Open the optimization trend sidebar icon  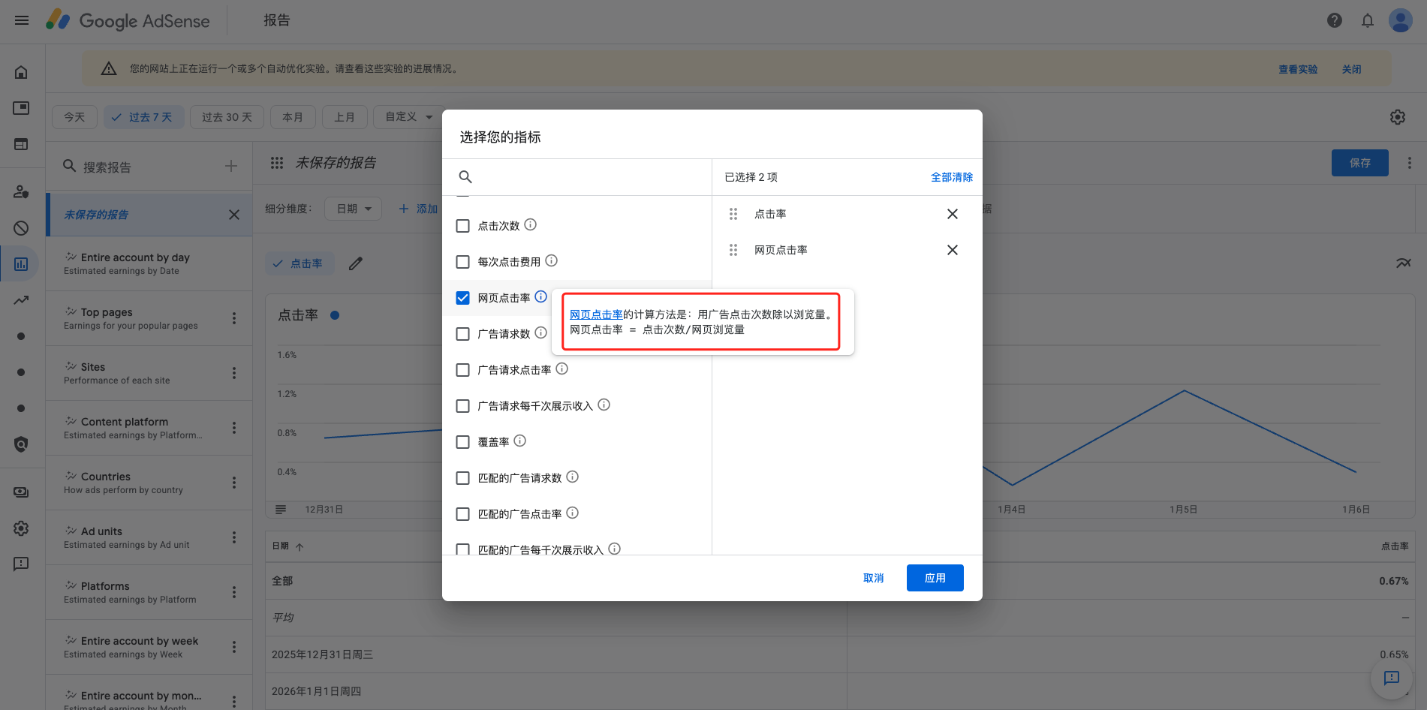tap(21, 300)
